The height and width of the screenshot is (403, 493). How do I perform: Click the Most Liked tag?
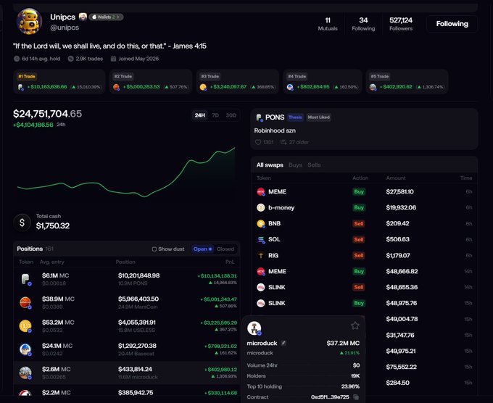tap(318, 117)
